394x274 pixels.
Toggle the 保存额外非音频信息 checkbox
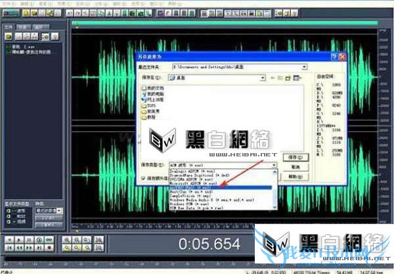[x=144, y=178]
